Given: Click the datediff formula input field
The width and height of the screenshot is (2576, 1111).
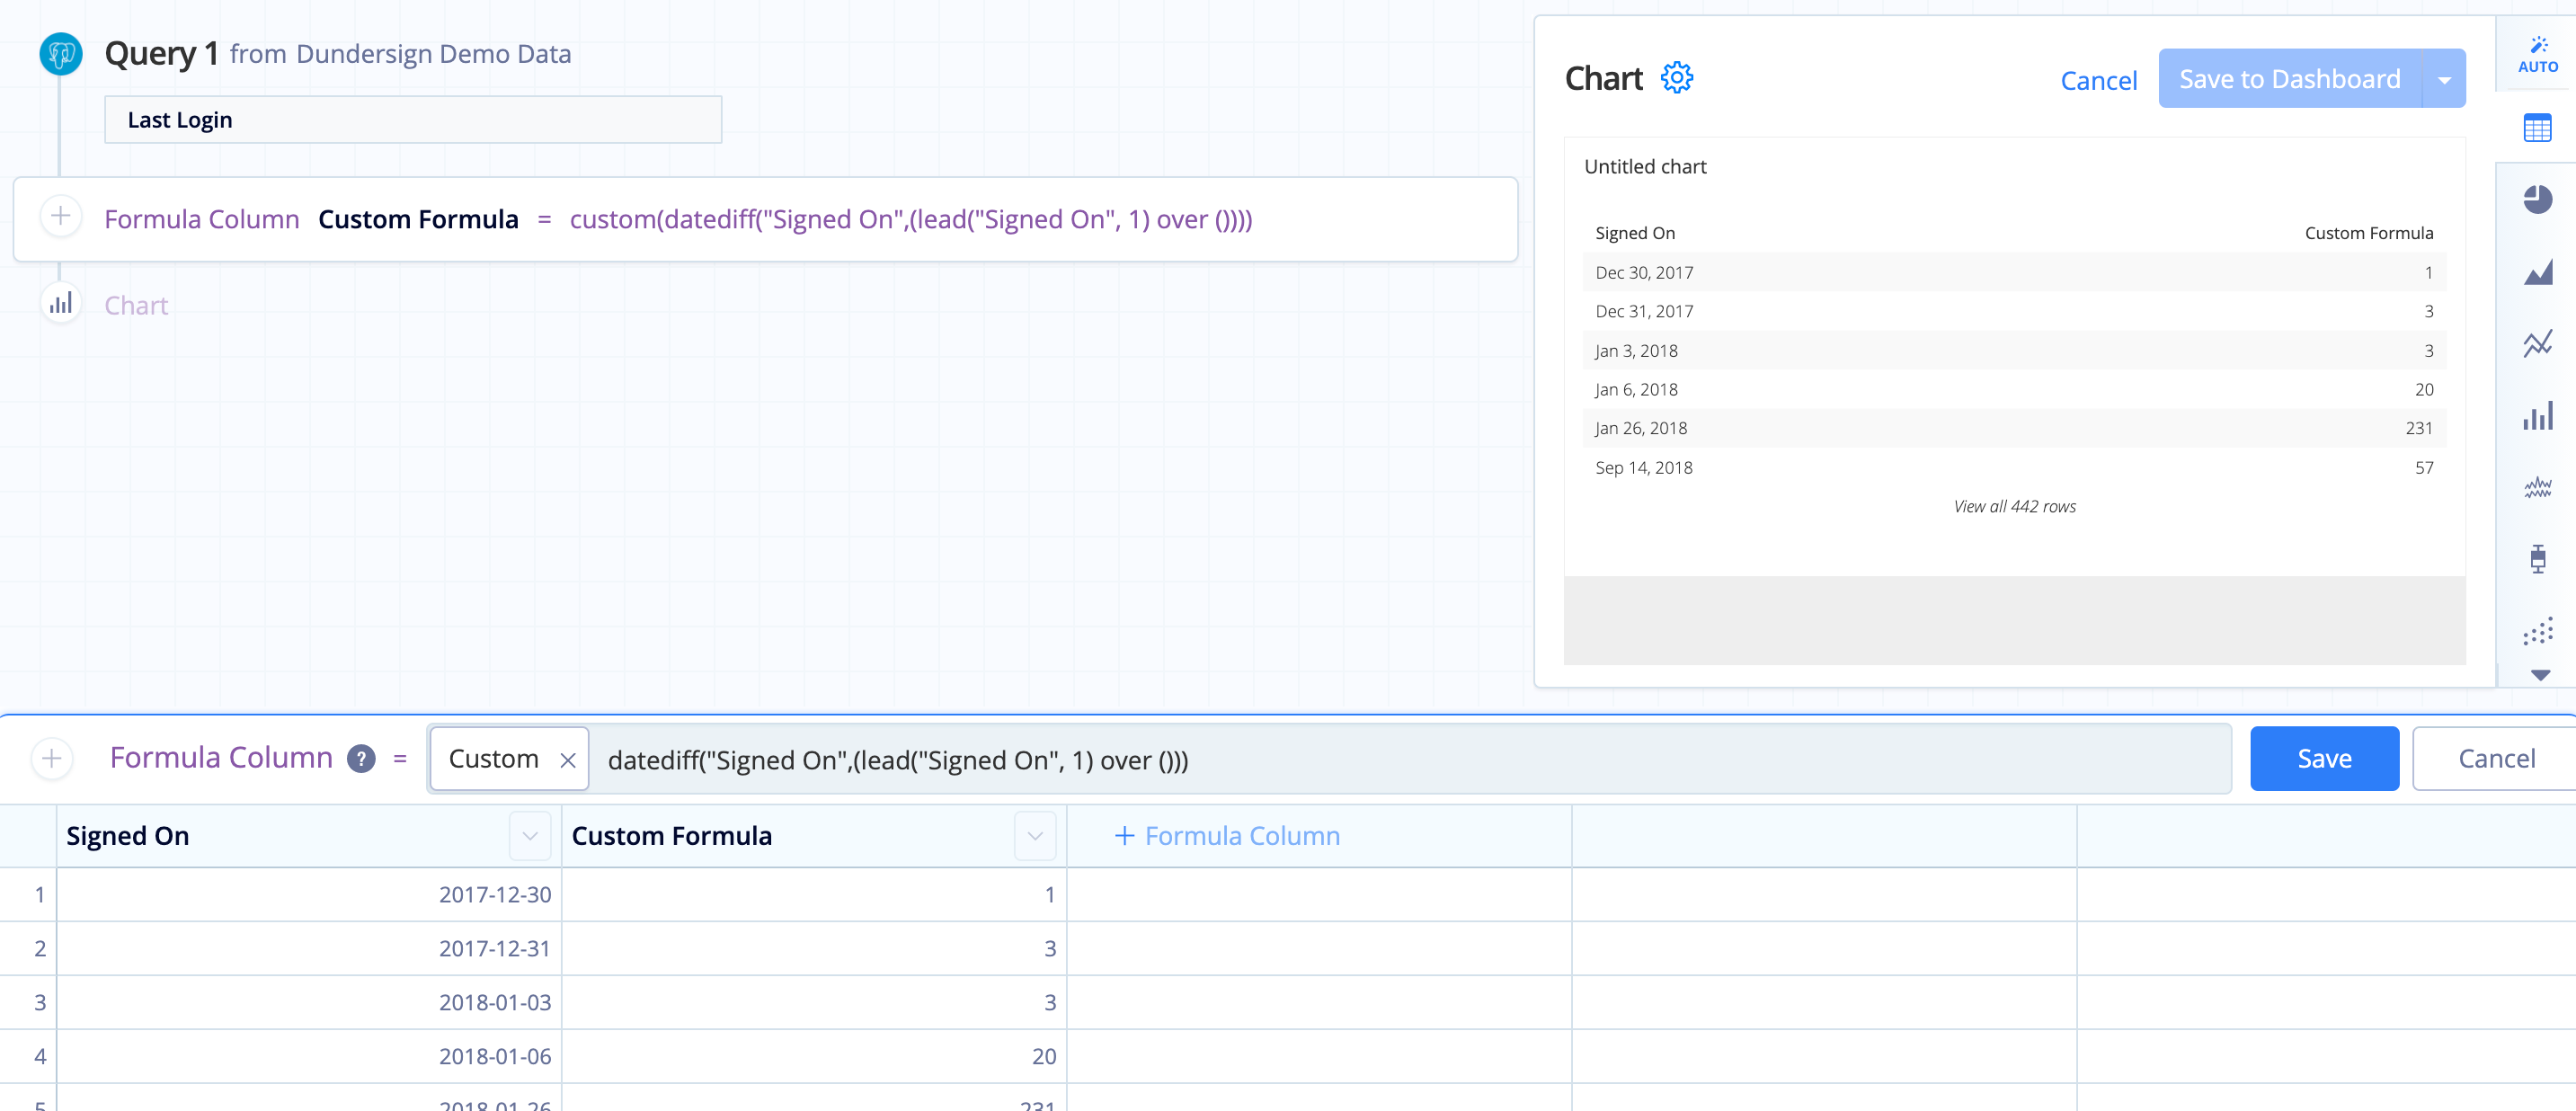Looking at the screenshot, I should (x=1409, y=760).
